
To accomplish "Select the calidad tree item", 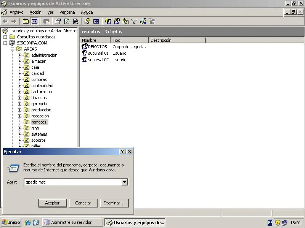I will click(38, 73).
